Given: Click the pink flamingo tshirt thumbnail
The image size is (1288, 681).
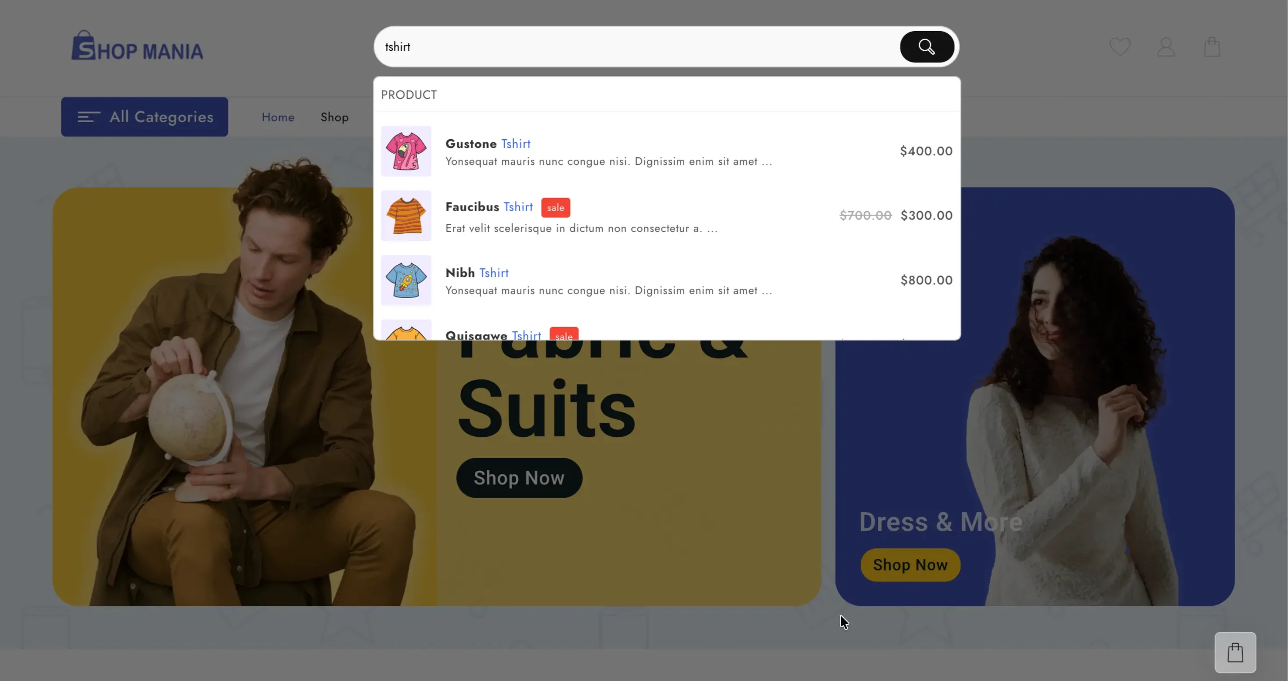Looking at the screenshot, I should [406, 151].
